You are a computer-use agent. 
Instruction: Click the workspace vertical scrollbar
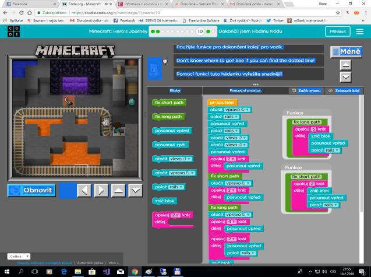tap(361, 154)
